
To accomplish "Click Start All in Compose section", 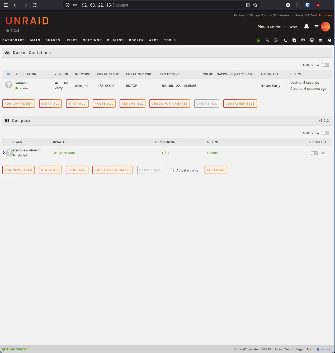I will click(x=50, y=170).
